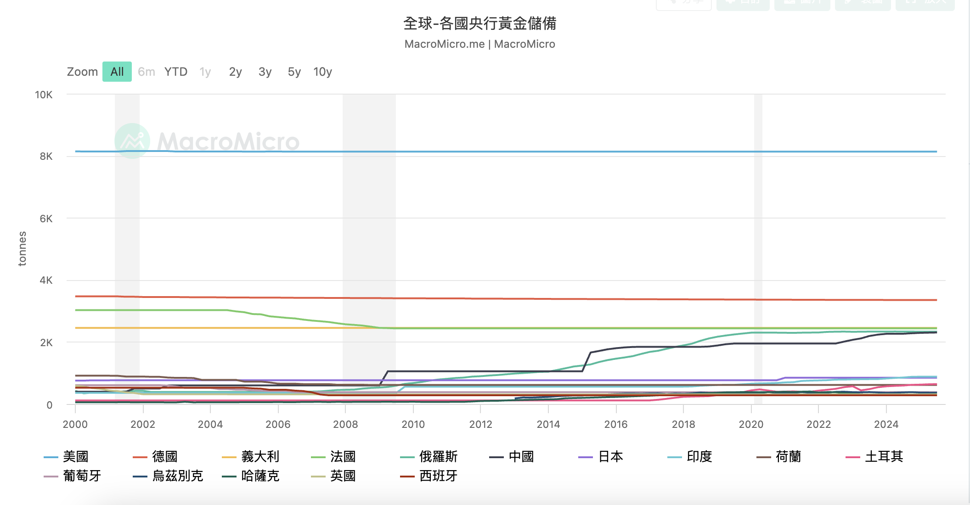Viewport: 970px width, 505px height.
Task: Click the 4K y-axis label
Action: pyautogui.click(x=46, y=280)
